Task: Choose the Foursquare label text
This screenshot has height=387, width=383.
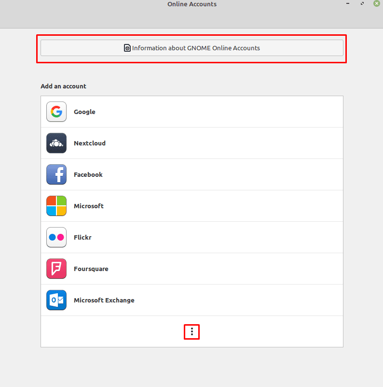Action: pos(91,269)
